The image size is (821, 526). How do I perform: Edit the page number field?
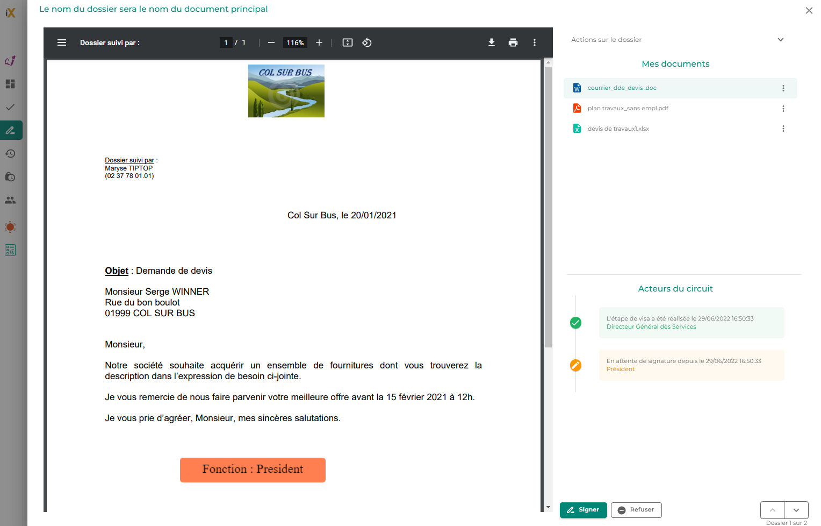[226, 42]
